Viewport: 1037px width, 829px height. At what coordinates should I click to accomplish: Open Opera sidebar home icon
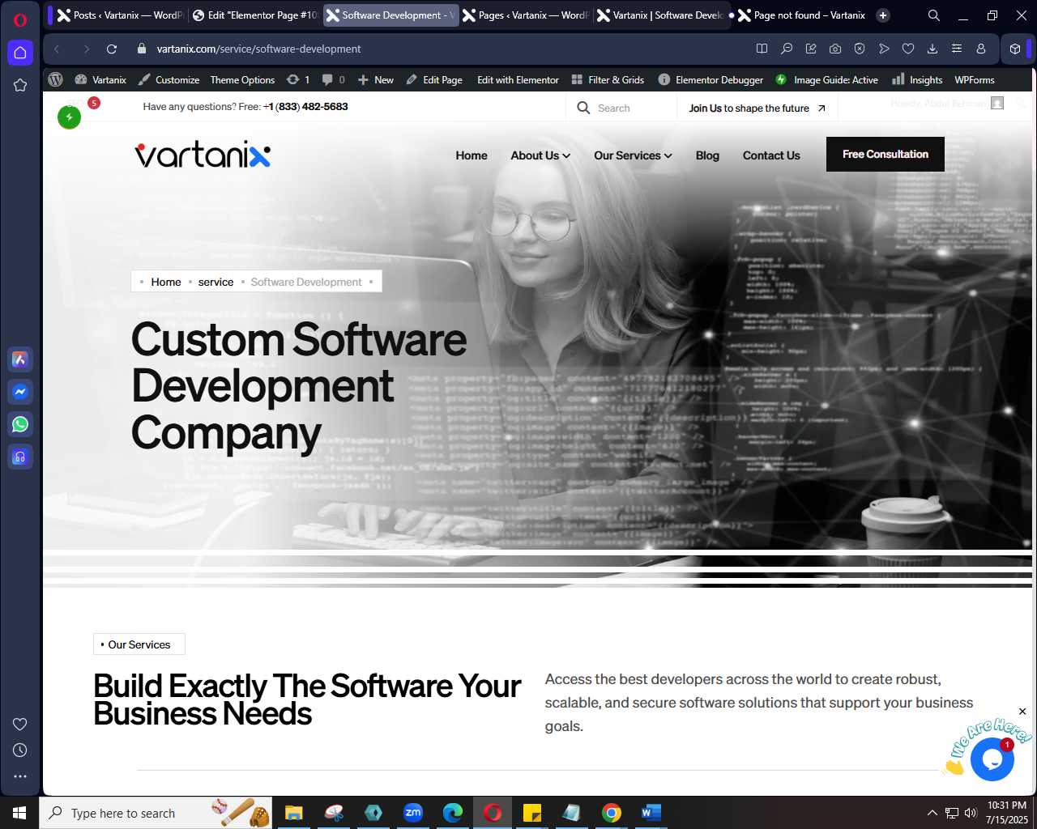[x=20, y=53]
